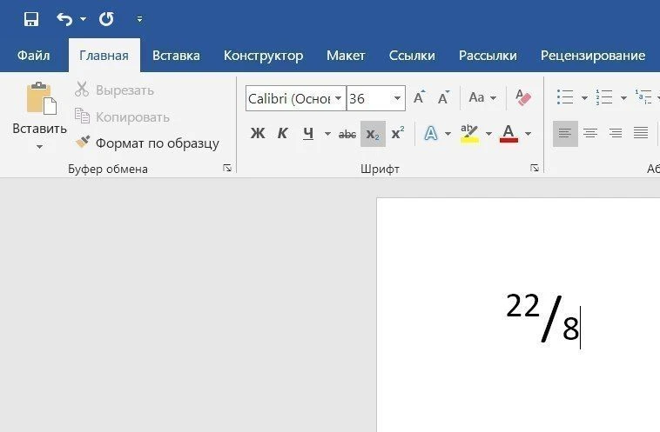Screen dimensions: 660x432
Task: Toggle bold with the Ж button
Action: [258, 134]
